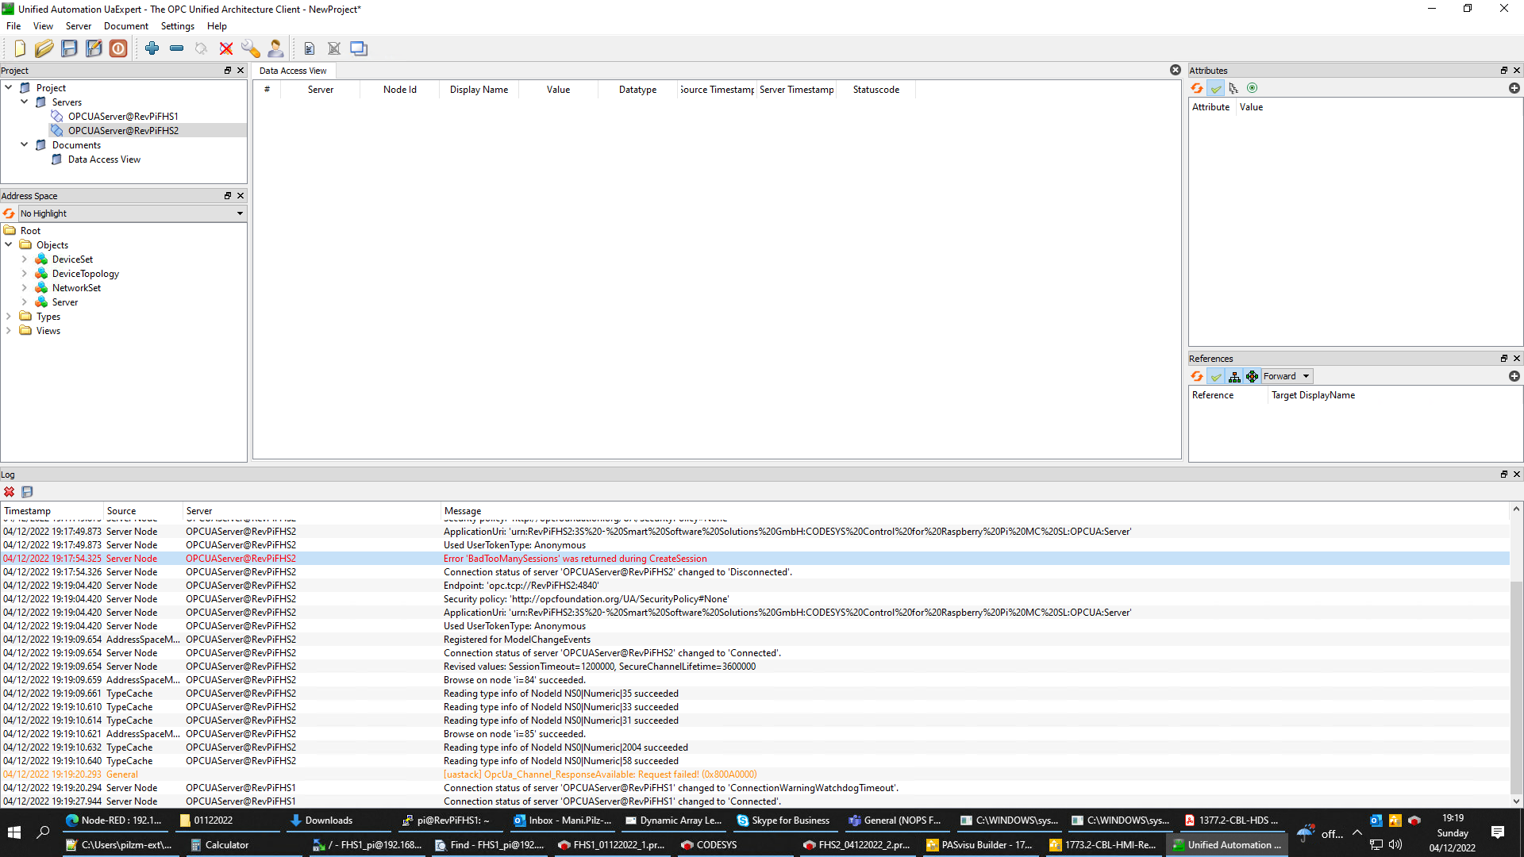Click the connect server plug icon

click(202, 48)
